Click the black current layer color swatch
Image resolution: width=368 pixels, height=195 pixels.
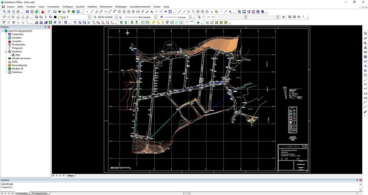tap(55, 17)
